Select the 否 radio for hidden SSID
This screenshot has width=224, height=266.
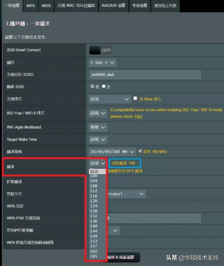(104, 87)
